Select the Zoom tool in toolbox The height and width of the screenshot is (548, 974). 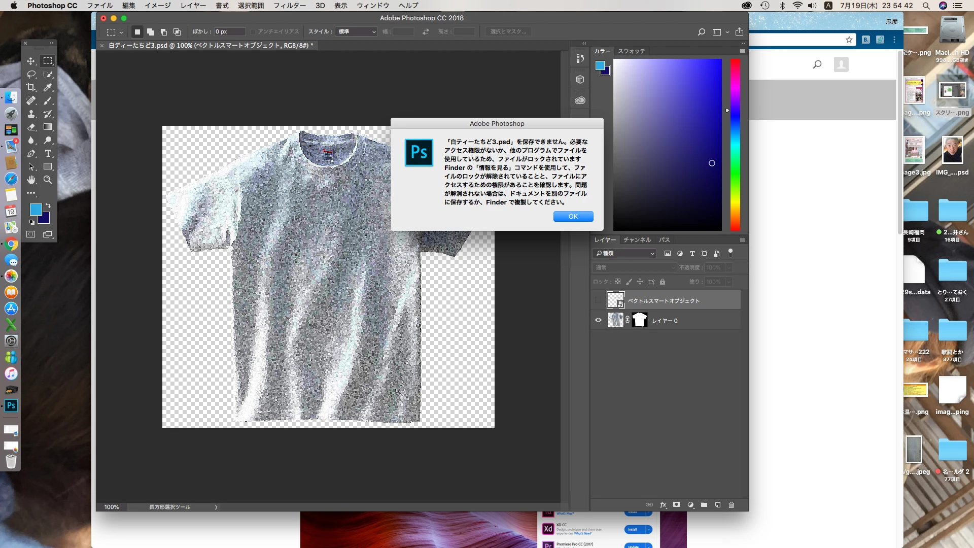pyautogui.click(x=48, y=180)
